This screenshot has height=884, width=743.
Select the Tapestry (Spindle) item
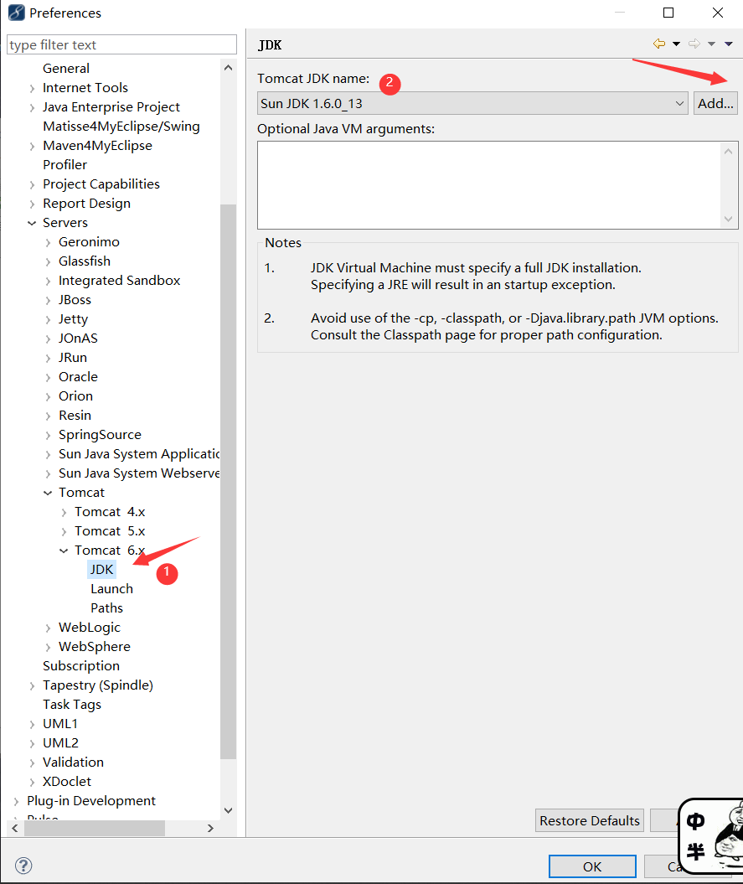pyautogui.click(x=98, y=685)
